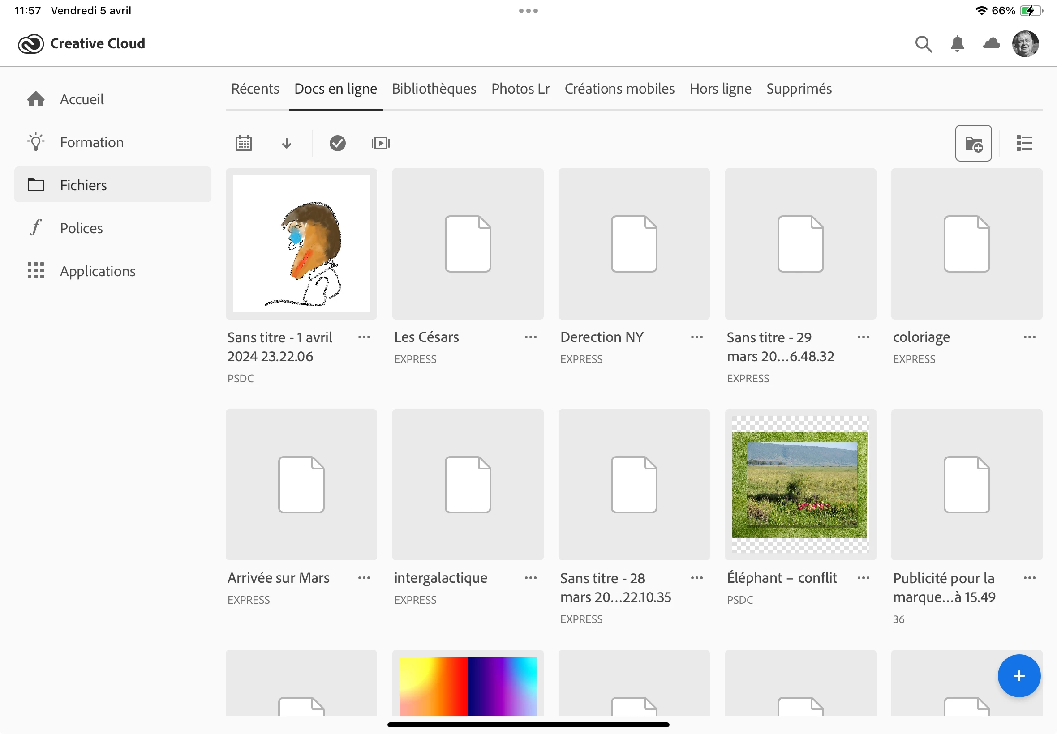
Task: Open the Sans titre 1 avril drawing thumbnail
Action: point(301,244)
